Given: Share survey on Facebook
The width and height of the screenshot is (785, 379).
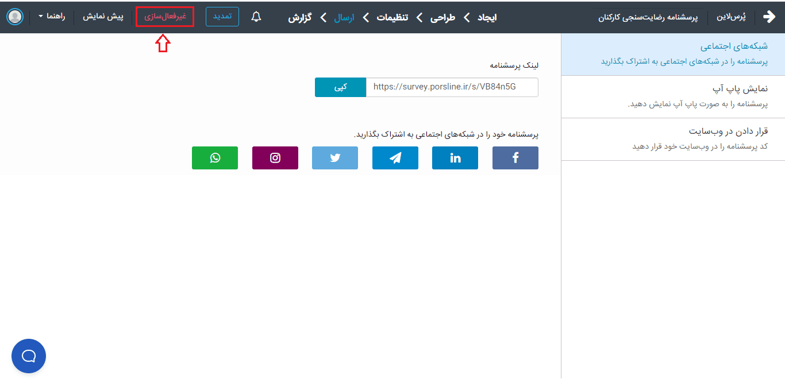Looking at the screenshot, I should pos(515,158).
